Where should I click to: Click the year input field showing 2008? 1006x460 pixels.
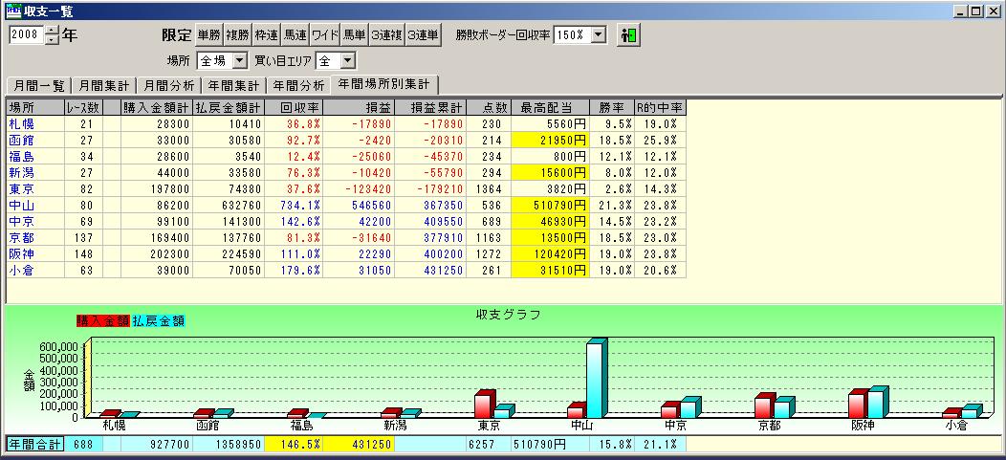[x=26, y=35]
